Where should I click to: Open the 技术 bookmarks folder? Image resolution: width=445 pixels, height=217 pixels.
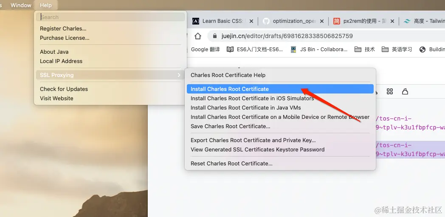pyautogui.click(x=365, y=49)
